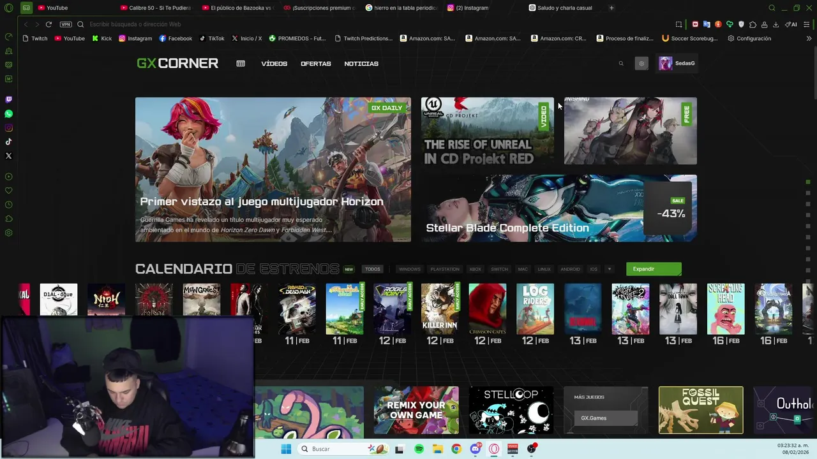817x459 pixels.
Task: Switch to Saludo y charla casual tab
Action: point(565,8)
